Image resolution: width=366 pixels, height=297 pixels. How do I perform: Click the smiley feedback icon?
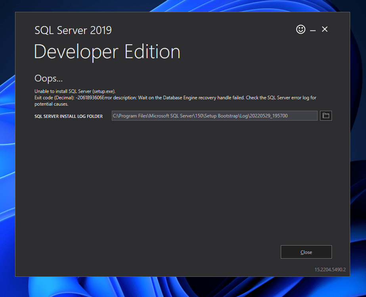coord(301,29)
